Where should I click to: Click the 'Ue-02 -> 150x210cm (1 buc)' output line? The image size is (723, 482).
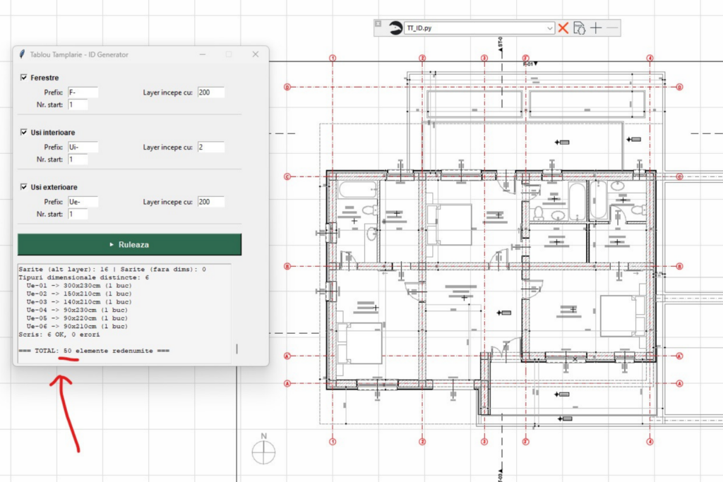(x=79, y=294)
